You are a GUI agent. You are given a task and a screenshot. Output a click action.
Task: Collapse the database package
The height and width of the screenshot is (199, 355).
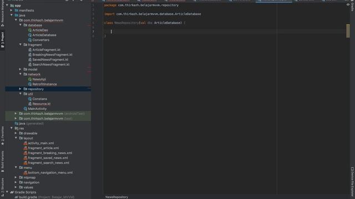coord(20,25)
